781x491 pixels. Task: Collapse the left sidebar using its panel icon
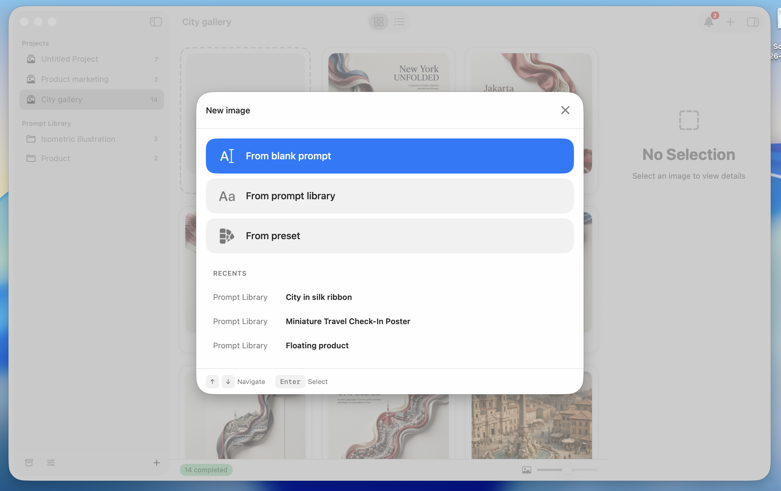[x=155, y=22]
